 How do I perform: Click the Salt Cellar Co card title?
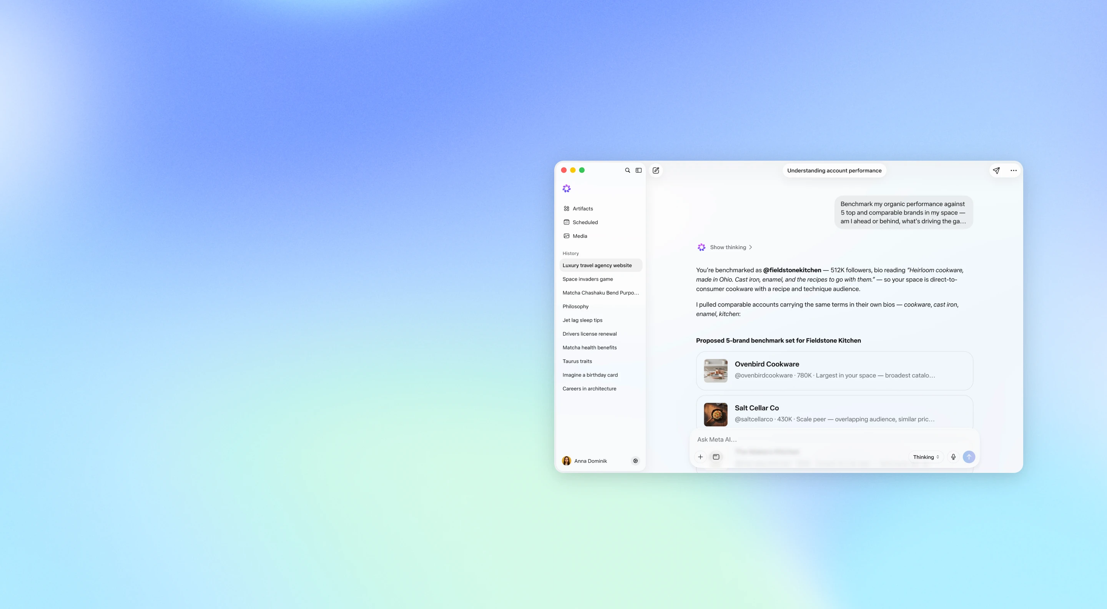click(756, 408)
